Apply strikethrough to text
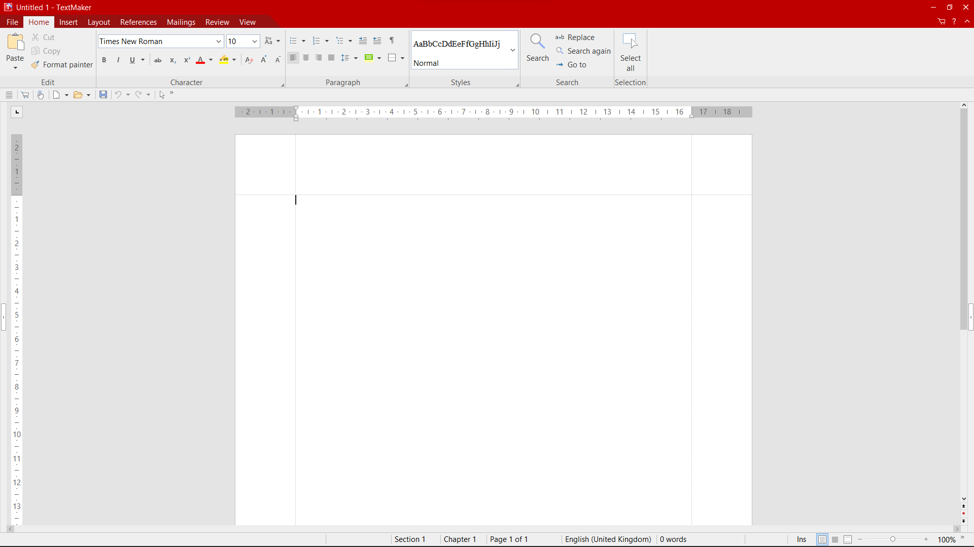The height and width of the screenshot is (547, 974). point(158,59)
